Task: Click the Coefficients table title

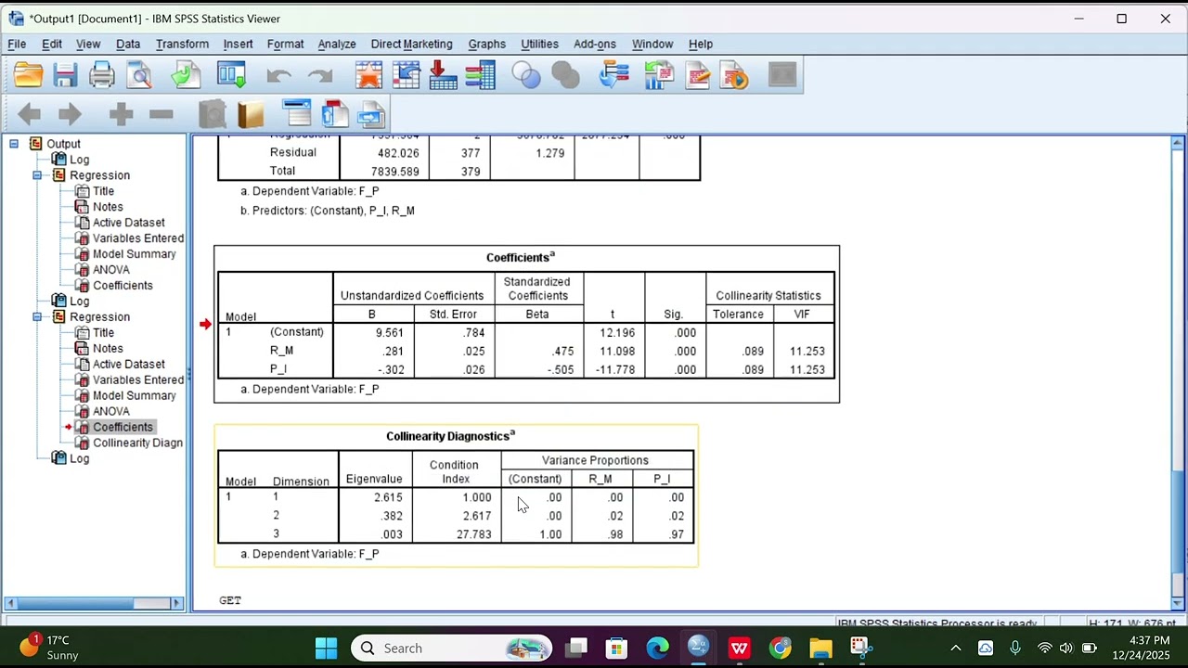Action: [x=520, y=257]
